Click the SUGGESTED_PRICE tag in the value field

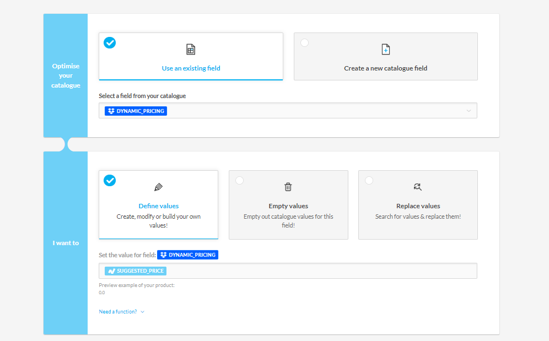[136, 271]
